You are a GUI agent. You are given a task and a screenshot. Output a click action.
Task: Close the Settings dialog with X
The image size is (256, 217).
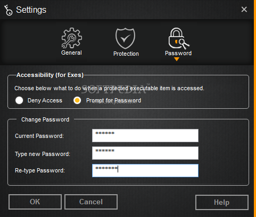point(244,10)
